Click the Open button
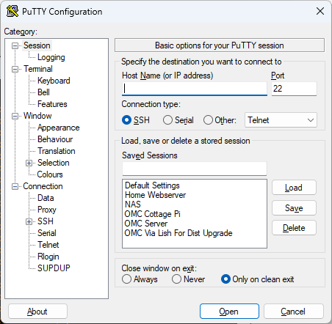Viewport: 332px width, 324px height. click(x=229, y=312)
